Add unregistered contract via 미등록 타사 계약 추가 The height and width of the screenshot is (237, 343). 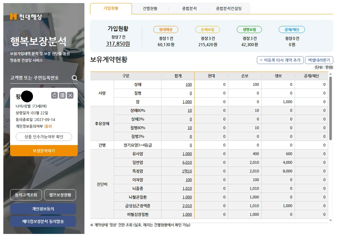(x=280, y=60)
